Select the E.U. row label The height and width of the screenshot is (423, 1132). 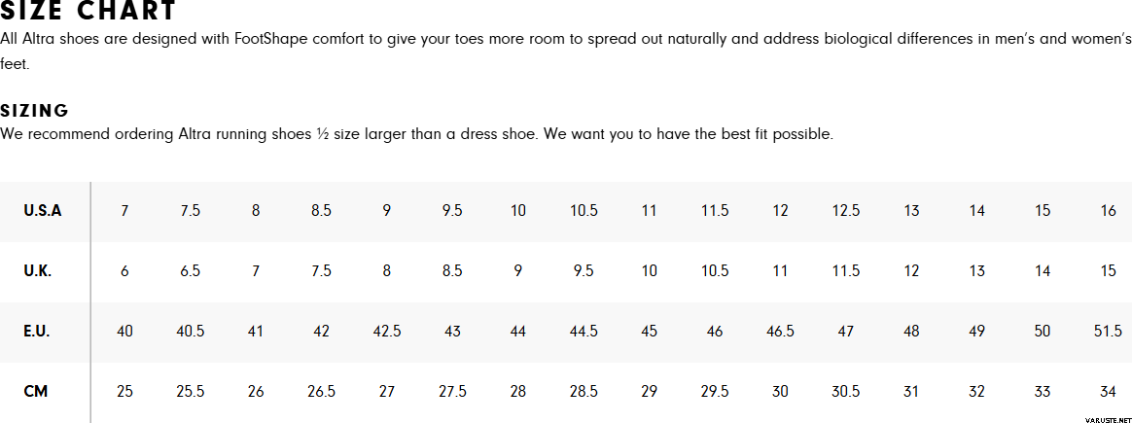coord(37,332)
